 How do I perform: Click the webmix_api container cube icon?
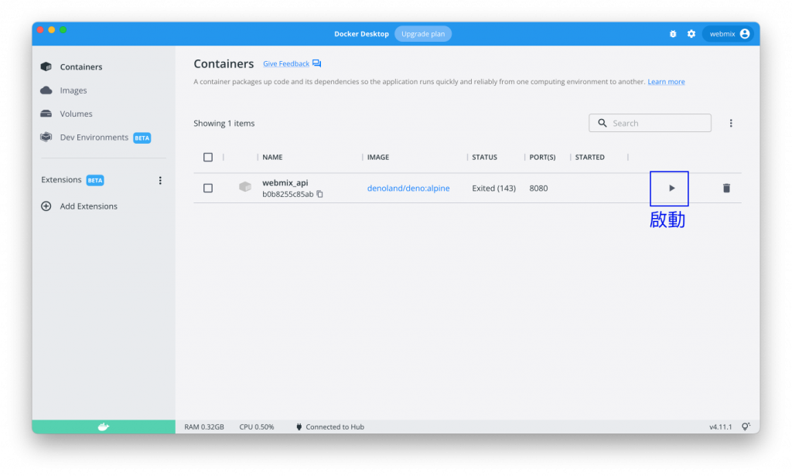pos(245,187)
